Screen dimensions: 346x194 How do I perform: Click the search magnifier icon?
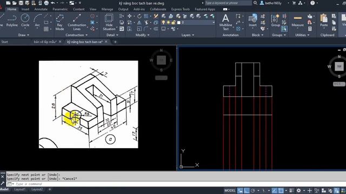point(255,3)
